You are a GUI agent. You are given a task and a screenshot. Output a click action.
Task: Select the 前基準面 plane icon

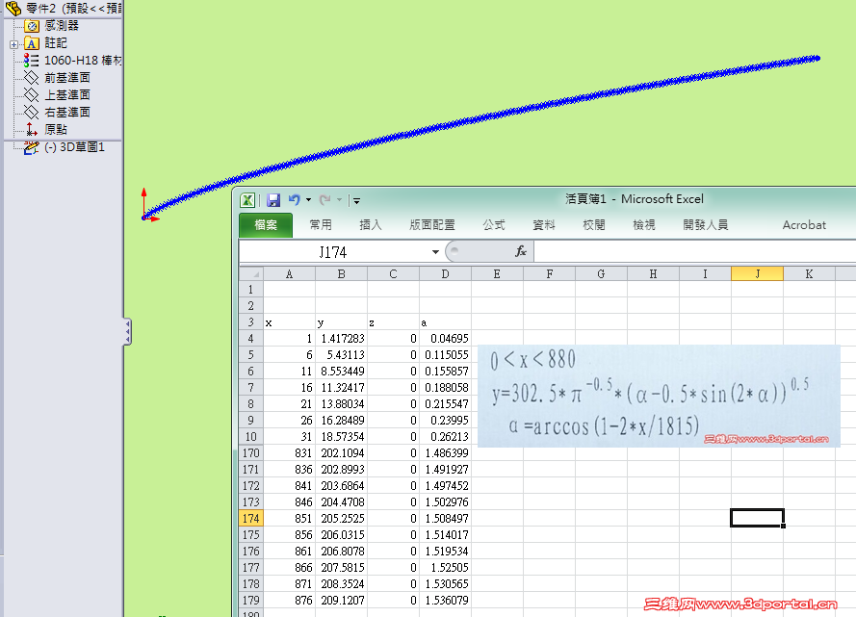click(x=33, y=79)
